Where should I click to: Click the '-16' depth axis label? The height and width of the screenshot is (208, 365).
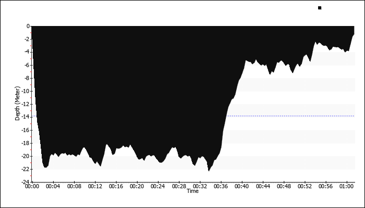coord(26,130)
